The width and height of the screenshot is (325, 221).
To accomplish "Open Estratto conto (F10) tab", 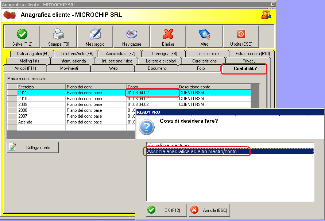I will pos(252,54).
